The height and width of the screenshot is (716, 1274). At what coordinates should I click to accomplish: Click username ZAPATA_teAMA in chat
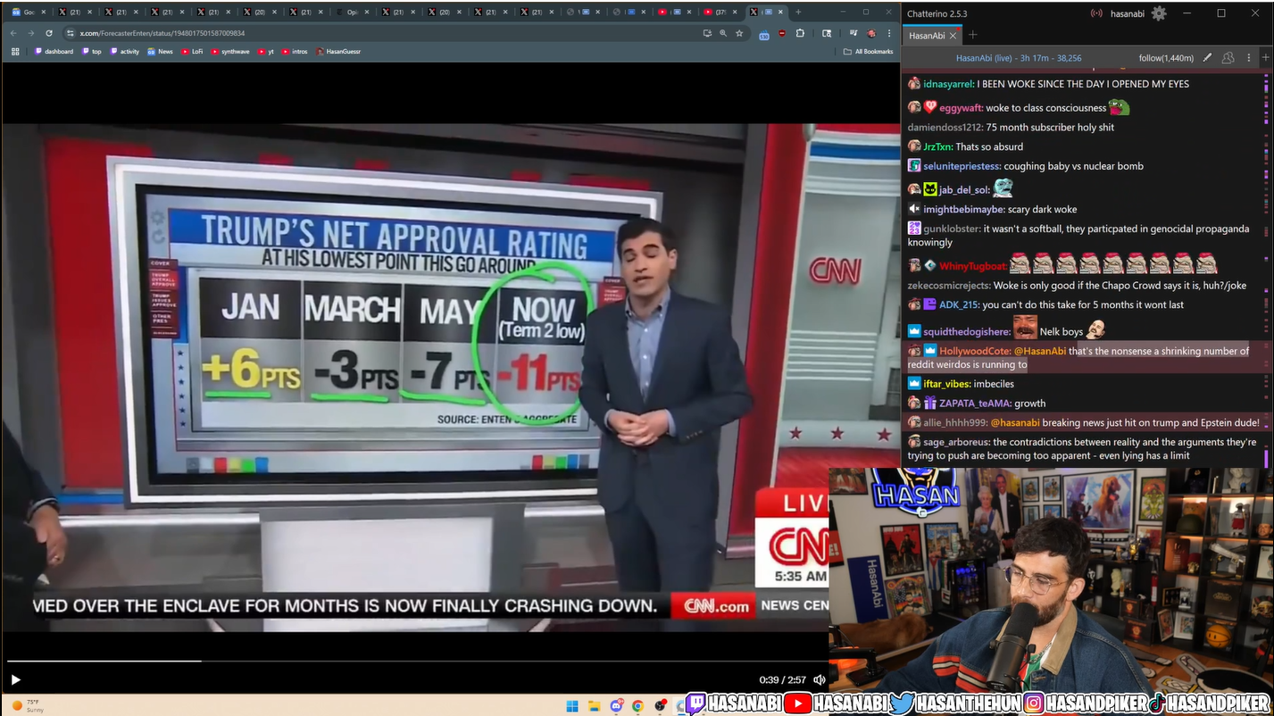point(976,404)
